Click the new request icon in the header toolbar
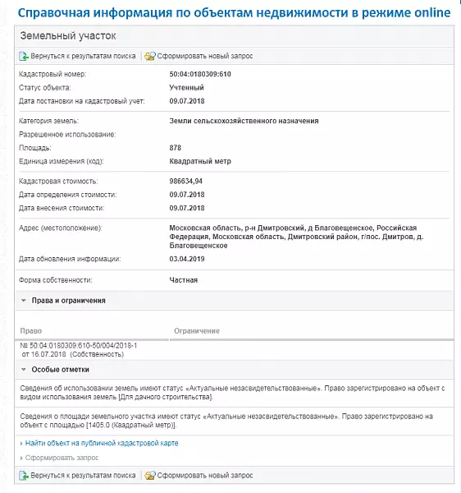 149,56
